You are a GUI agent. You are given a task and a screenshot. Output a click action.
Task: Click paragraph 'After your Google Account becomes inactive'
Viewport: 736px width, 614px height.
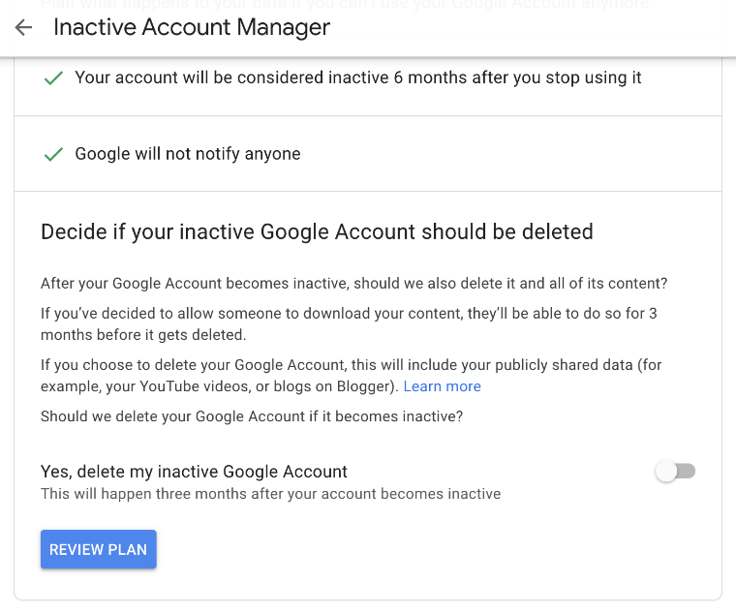pyautogui.click(x=353, y=284)
